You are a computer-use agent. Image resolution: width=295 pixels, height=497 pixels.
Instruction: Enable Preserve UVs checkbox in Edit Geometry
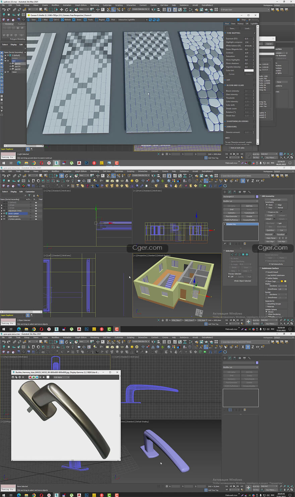coord(267,212)
